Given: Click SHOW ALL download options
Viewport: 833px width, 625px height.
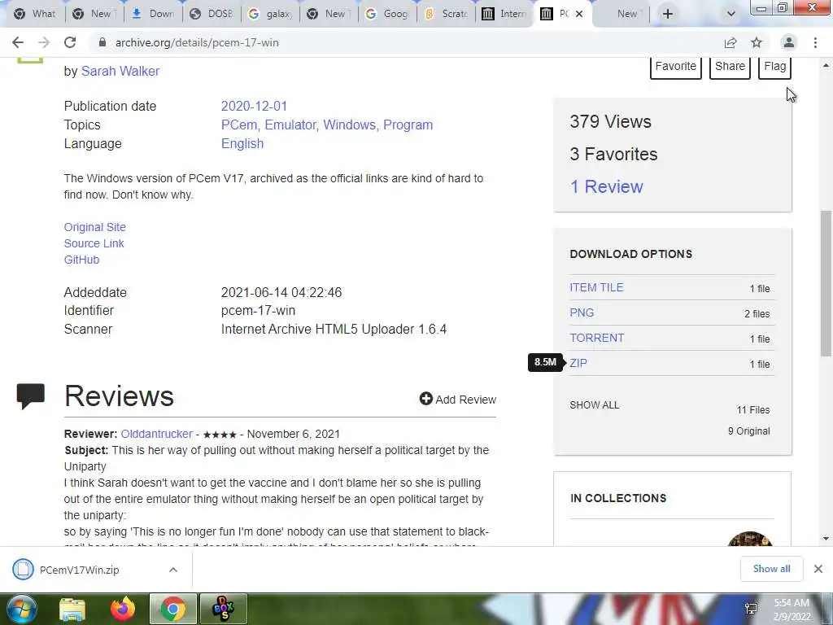Looking at the screenshot, I should tap(594, 405).
